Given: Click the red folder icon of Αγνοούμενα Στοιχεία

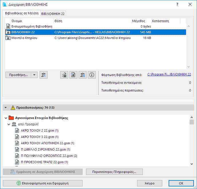Looking at the screenshot, I should tap(11, 118).
